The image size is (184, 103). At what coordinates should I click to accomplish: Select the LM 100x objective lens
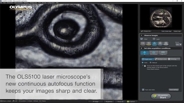[x=166, y=43]
